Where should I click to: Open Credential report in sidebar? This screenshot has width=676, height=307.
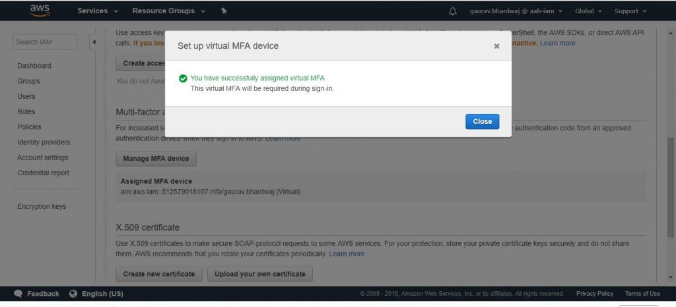[x=43, y=173]
